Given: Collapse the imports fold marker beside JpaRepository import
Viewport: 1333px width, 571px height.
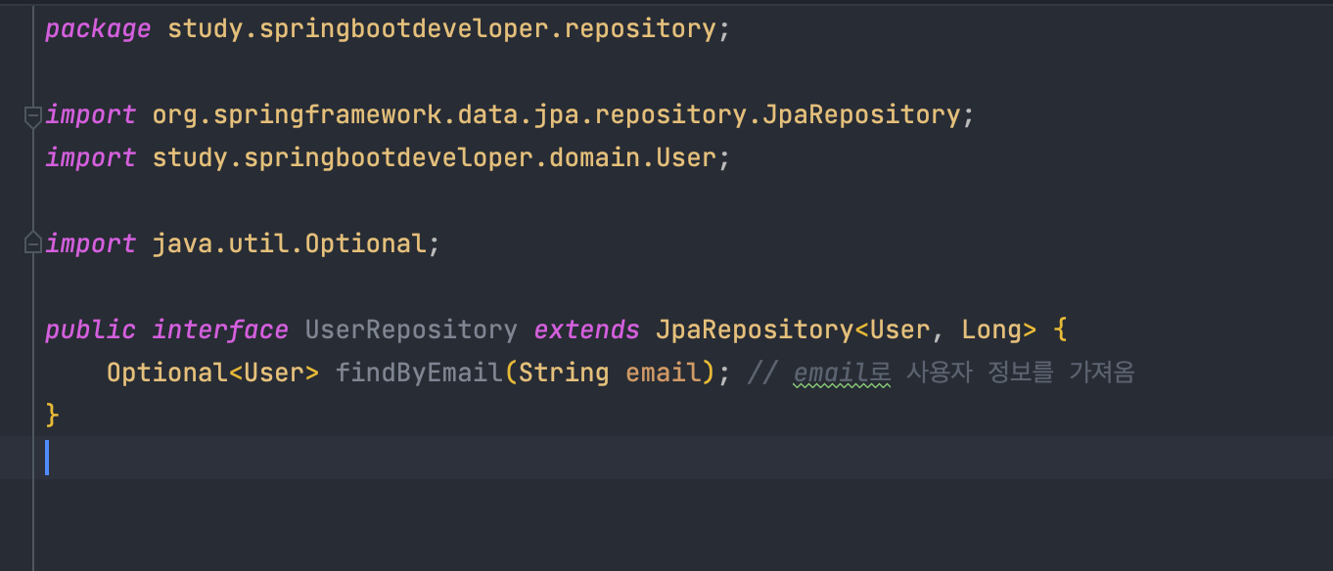Looking at the screenshot, I should (x=32, y=116).
